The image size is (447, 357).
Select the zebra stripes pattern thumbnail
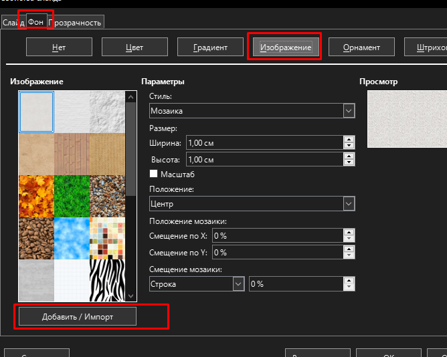(106, 279)
